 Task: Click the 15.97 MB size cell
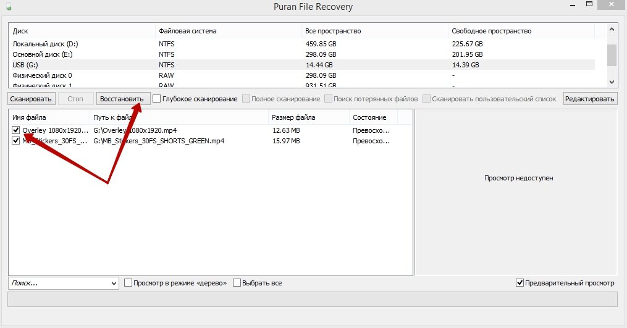(x=286, y=141)
